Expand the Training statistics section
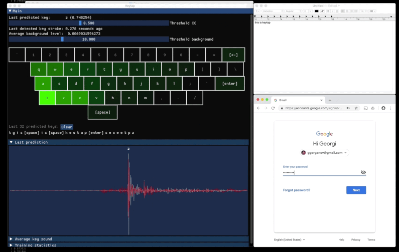The width and height of the screenshot is (399, 252). click(x=11, y=245)
